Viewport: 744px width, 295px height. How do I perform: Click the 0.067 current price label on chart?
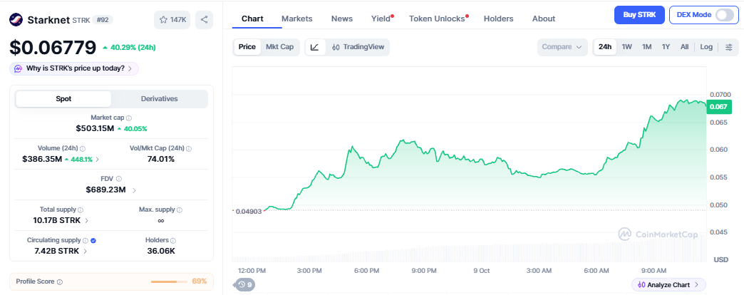718,107
